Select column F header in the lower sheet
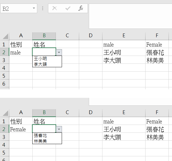 point(157,112)
